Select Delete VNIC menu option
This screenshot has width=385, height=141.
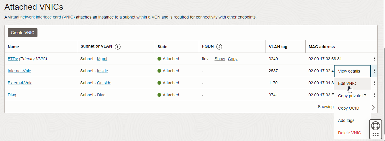click(x=349, y=133)
